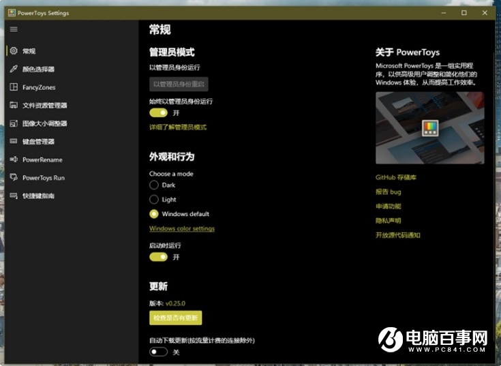
Task: Click the 检查是否有更新 button
Action: tap(176, 318)
